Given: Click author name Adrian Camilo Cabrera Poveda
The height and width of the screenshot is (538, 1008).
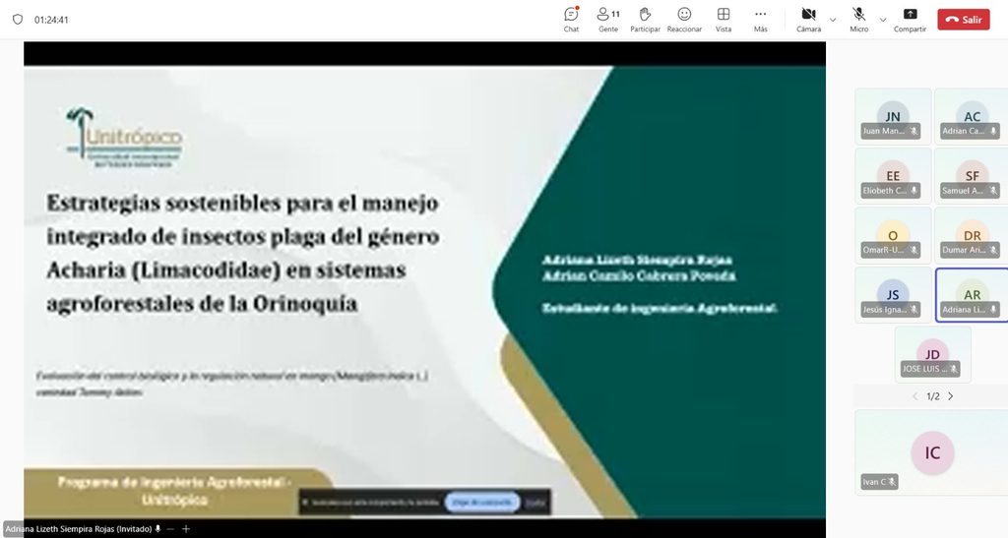Looking at the screenshot, I should (638, 276).
